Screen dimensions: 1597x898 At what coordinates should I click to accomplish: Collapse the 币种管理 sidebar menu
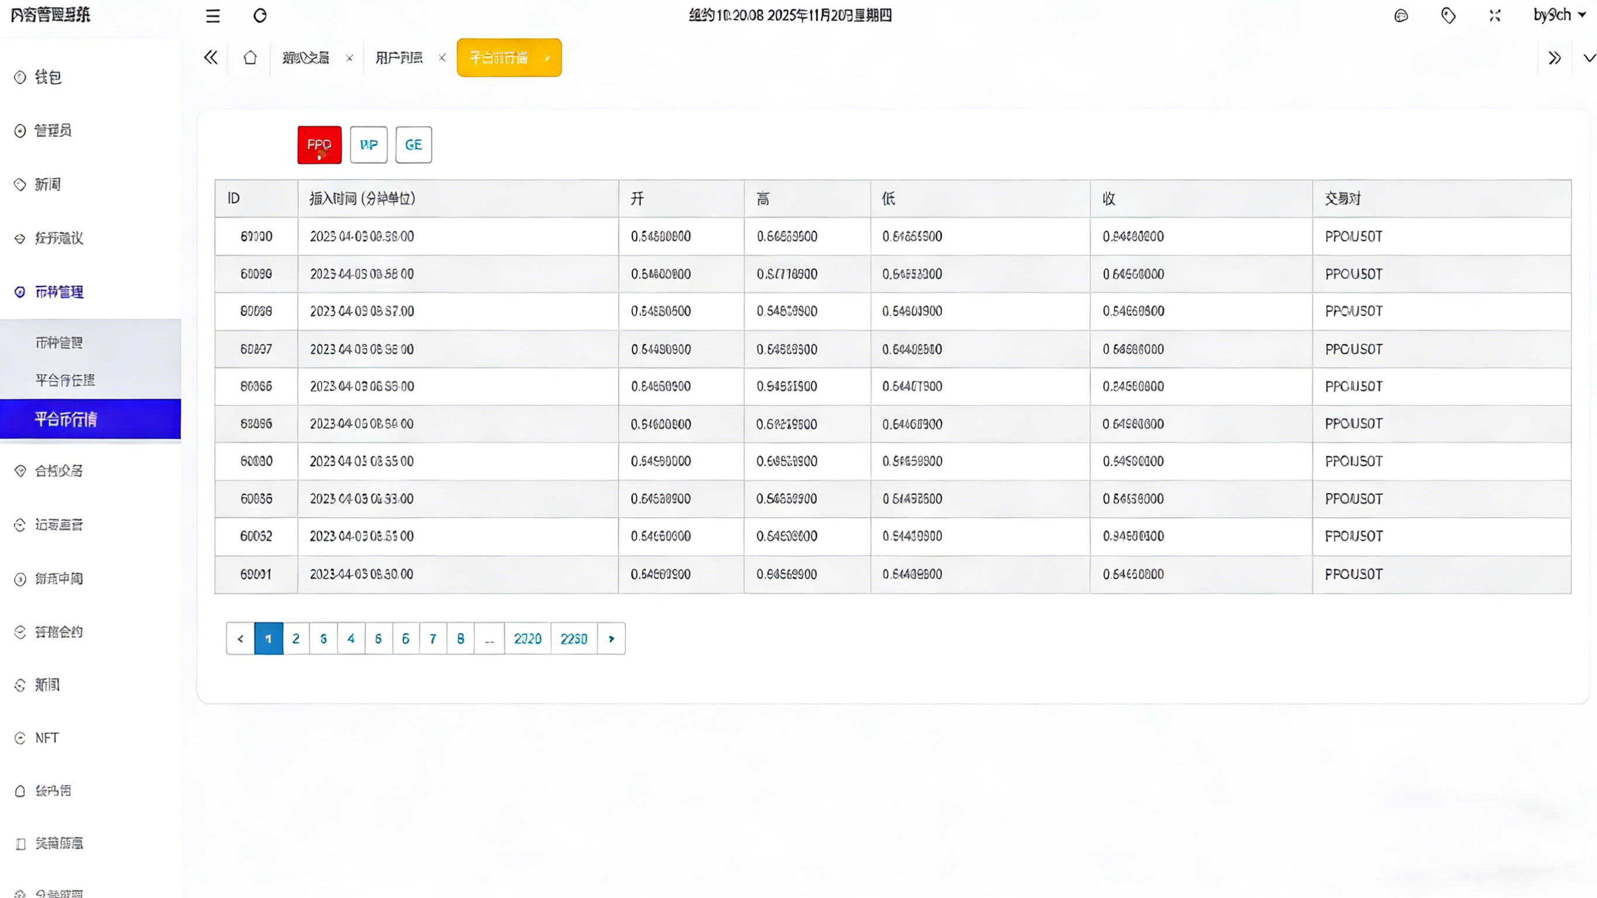59,292
